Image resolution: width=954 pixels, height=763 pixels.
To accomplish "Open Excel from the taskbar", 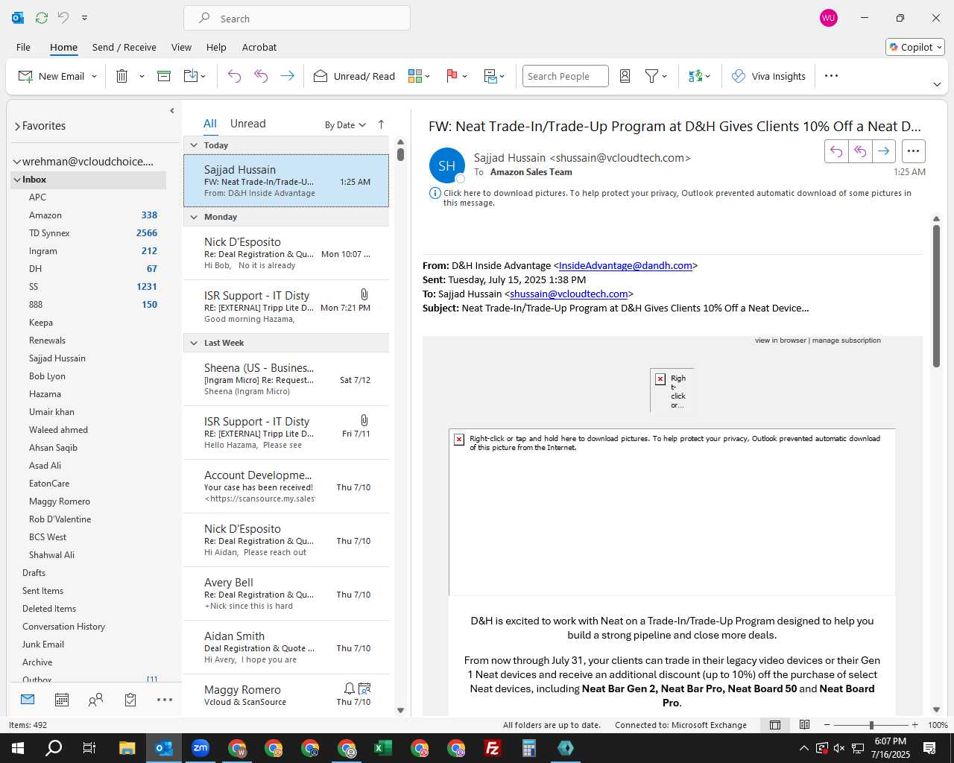I will click(383, 748).
